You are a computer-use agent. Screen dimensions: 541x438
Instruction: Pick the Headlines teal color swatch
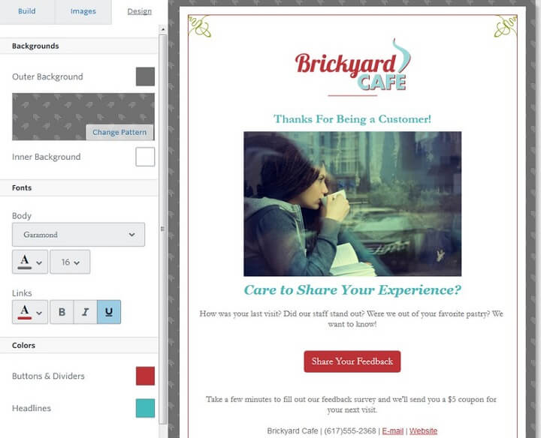(145, 408)
